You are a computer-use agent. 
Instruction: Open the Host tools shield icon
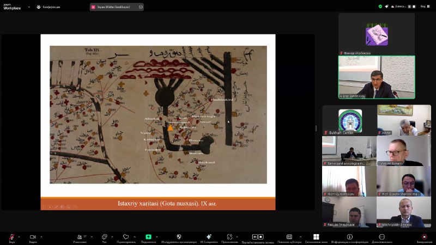tap(179, 237)
